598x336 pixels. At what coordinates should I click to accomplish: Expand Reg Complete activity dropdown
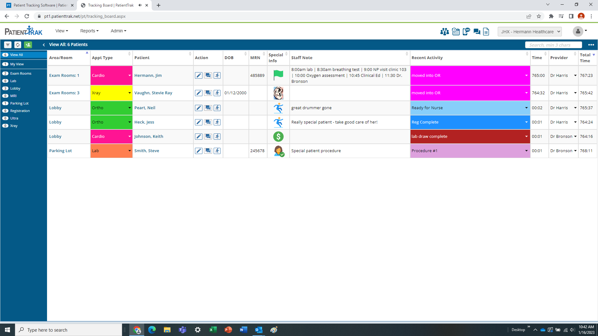[526, 122]
